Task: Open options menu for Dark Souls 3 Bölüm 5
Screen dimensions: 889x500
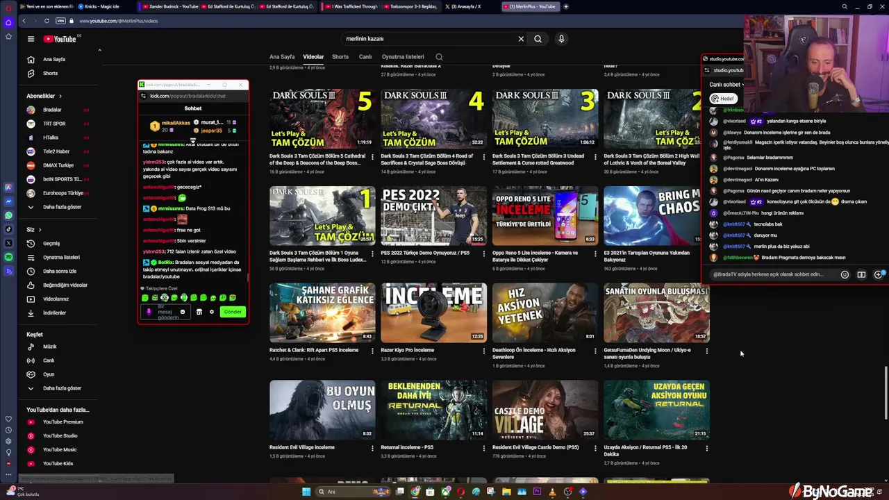Action: 372,157
